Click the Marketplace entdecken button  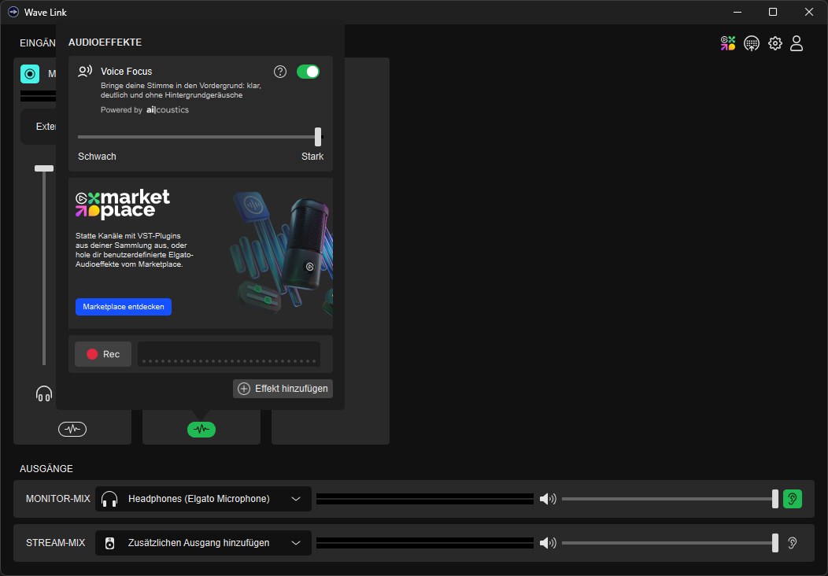click(124, 307)
